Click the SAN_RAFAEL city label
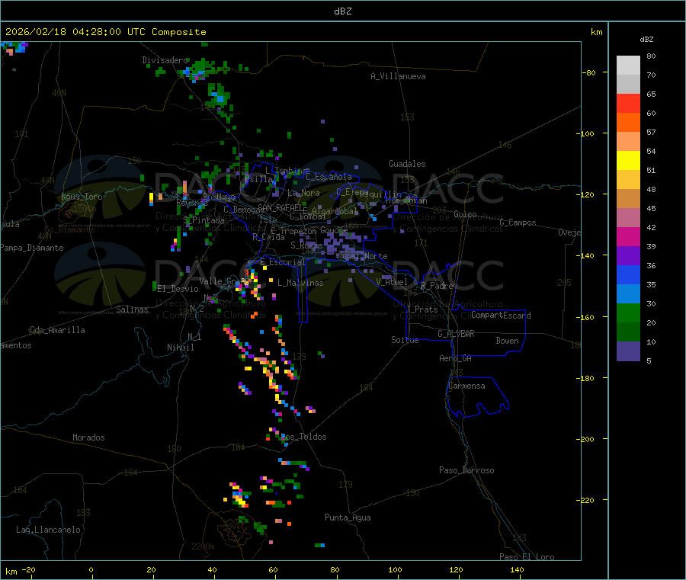 click(281, 207)
